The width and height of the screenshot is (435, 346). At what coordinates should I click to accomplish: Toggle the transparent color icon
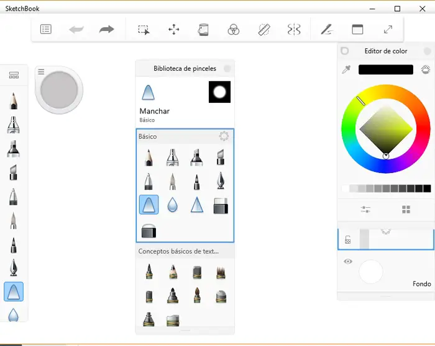(426, 69)
